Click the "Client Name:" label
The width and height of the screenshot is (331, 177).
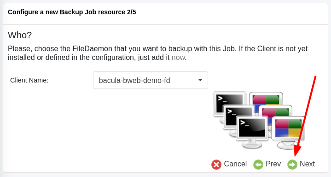coord(29,80)
